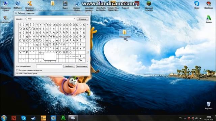Select the Skype desktop shortcut icon
This screenshot has width=216, height=121.
[196, 5]
